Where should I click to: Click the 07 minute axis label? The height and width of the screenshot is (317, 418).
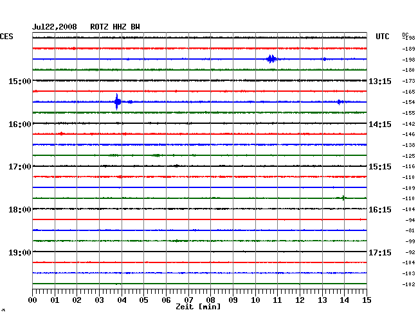pos(188,300)
